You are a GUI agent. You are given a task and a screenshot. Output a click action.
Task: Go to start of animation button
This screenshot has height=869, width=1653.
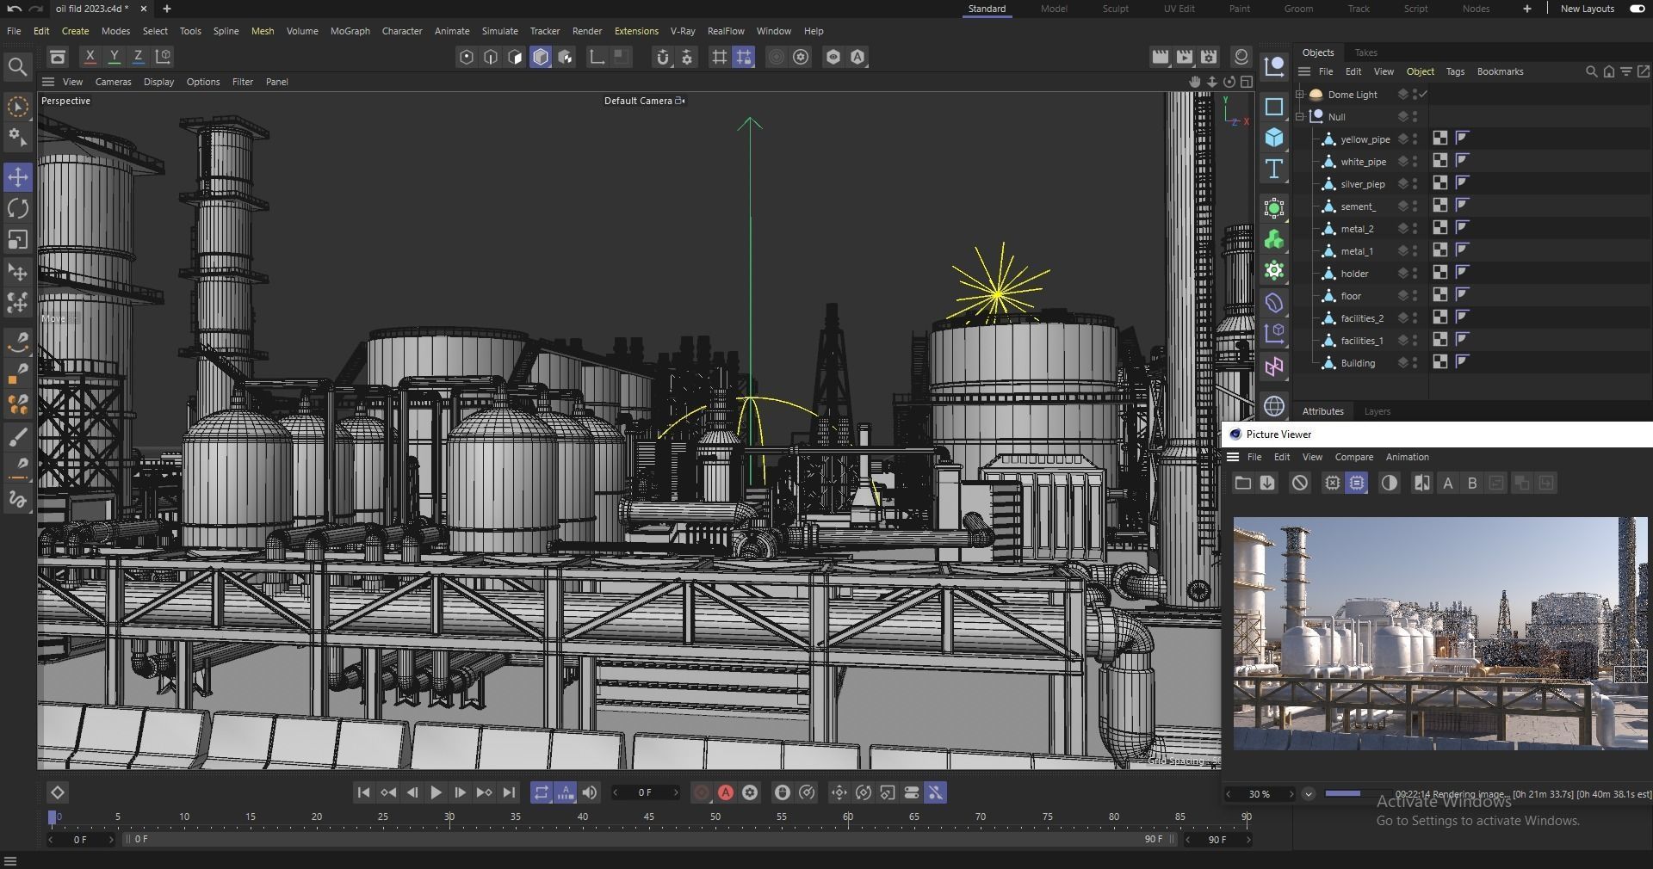(x=363, y=793)
